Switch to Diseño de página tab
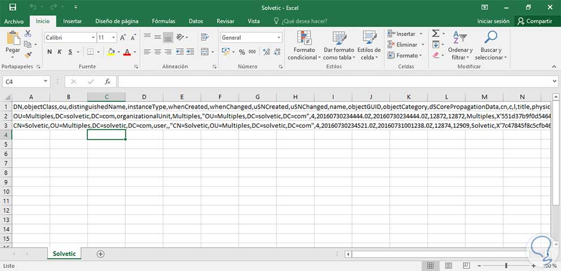561x271 pixels. click(117, 21)
